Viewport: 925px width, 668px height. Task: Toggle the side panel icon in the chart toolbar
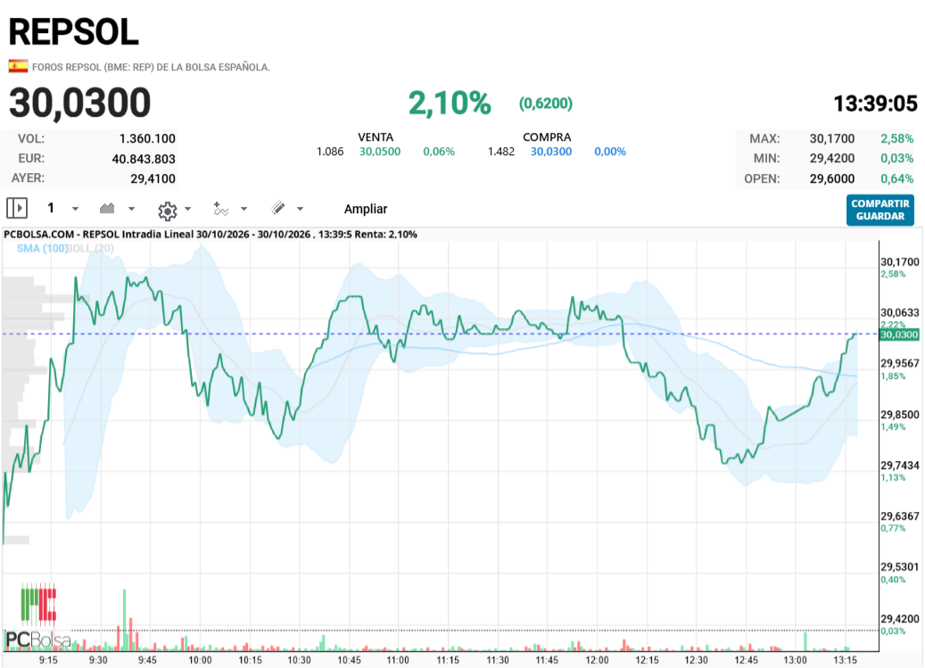(x=17, y=208)
